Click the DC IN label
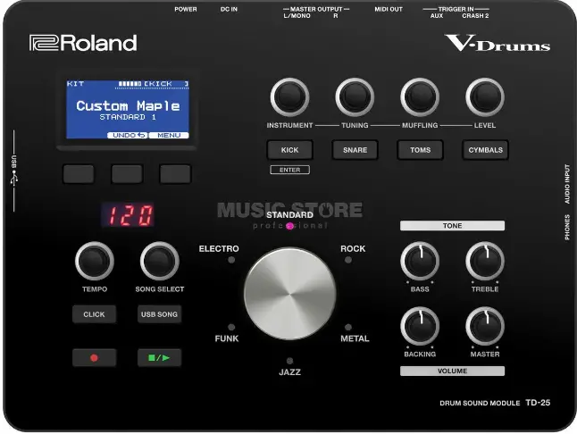This screenshot has width=577, height=434. click(229, 9)
